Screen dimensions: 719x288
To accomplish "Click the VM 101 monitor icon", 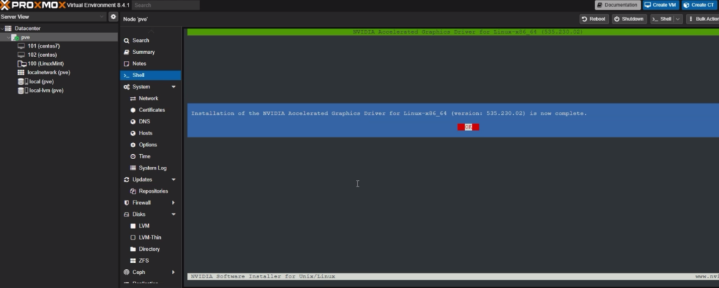I will 21,46.
